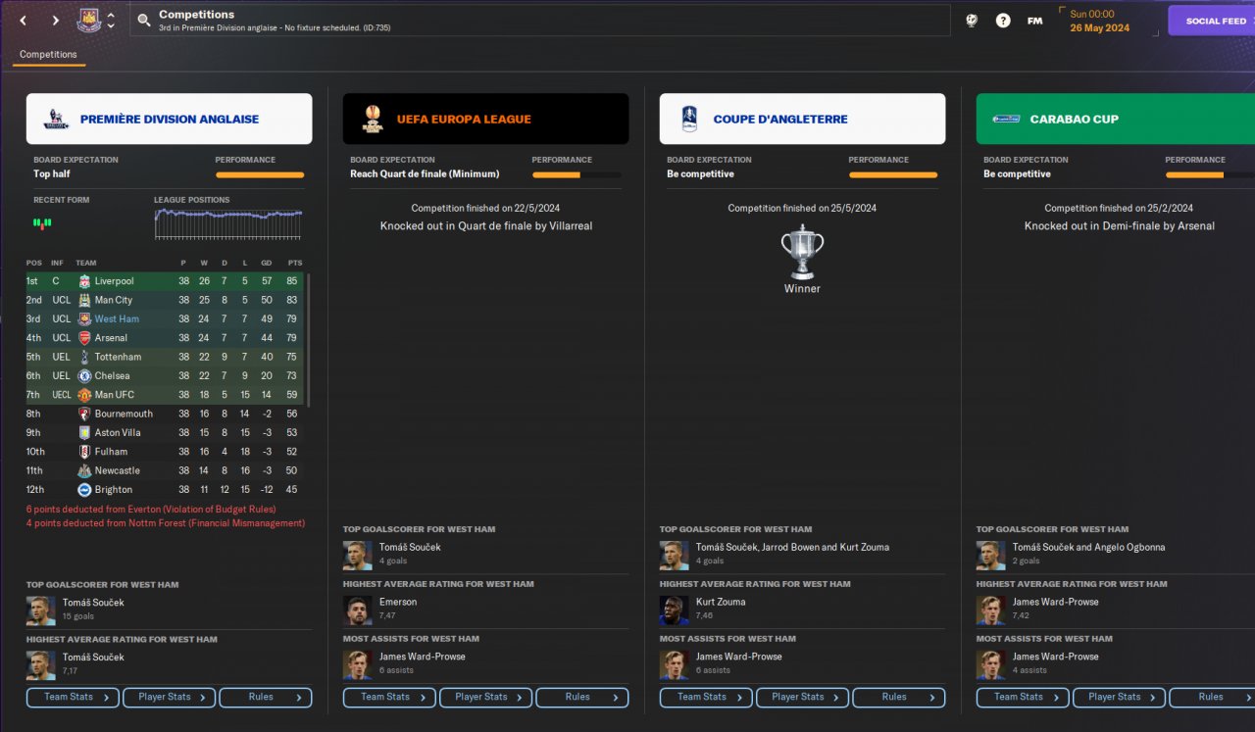Click the league positions graph

pyautogui.click(x=228, y=224)
